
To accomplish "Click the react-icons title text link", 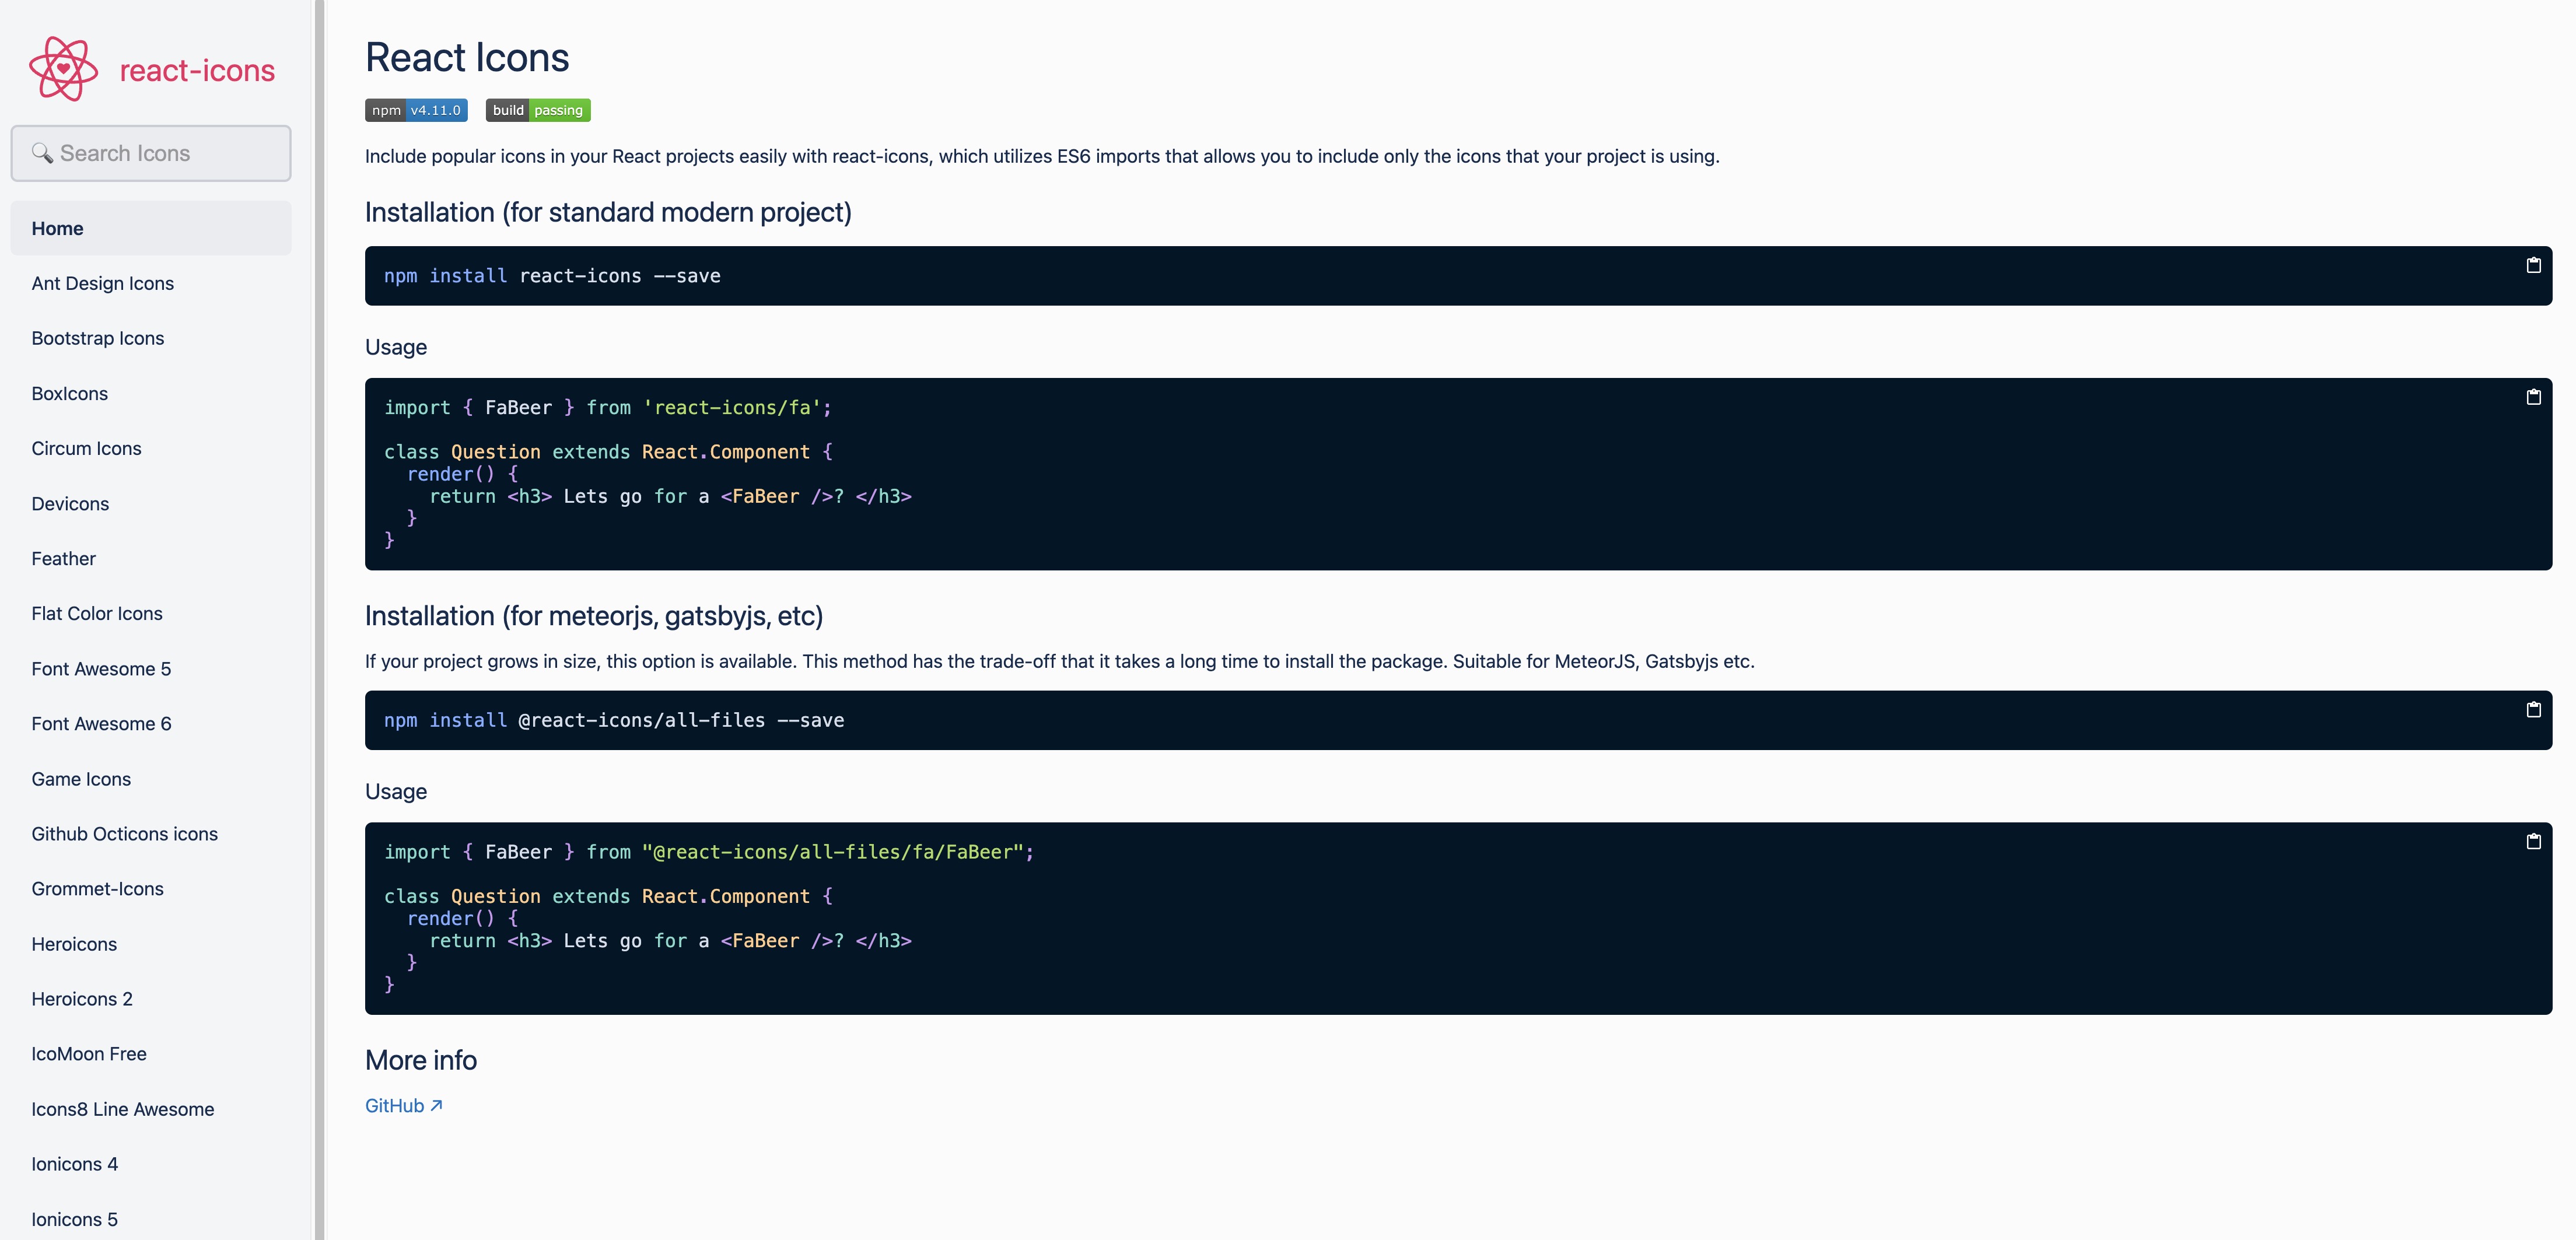I will coord(197,70).
